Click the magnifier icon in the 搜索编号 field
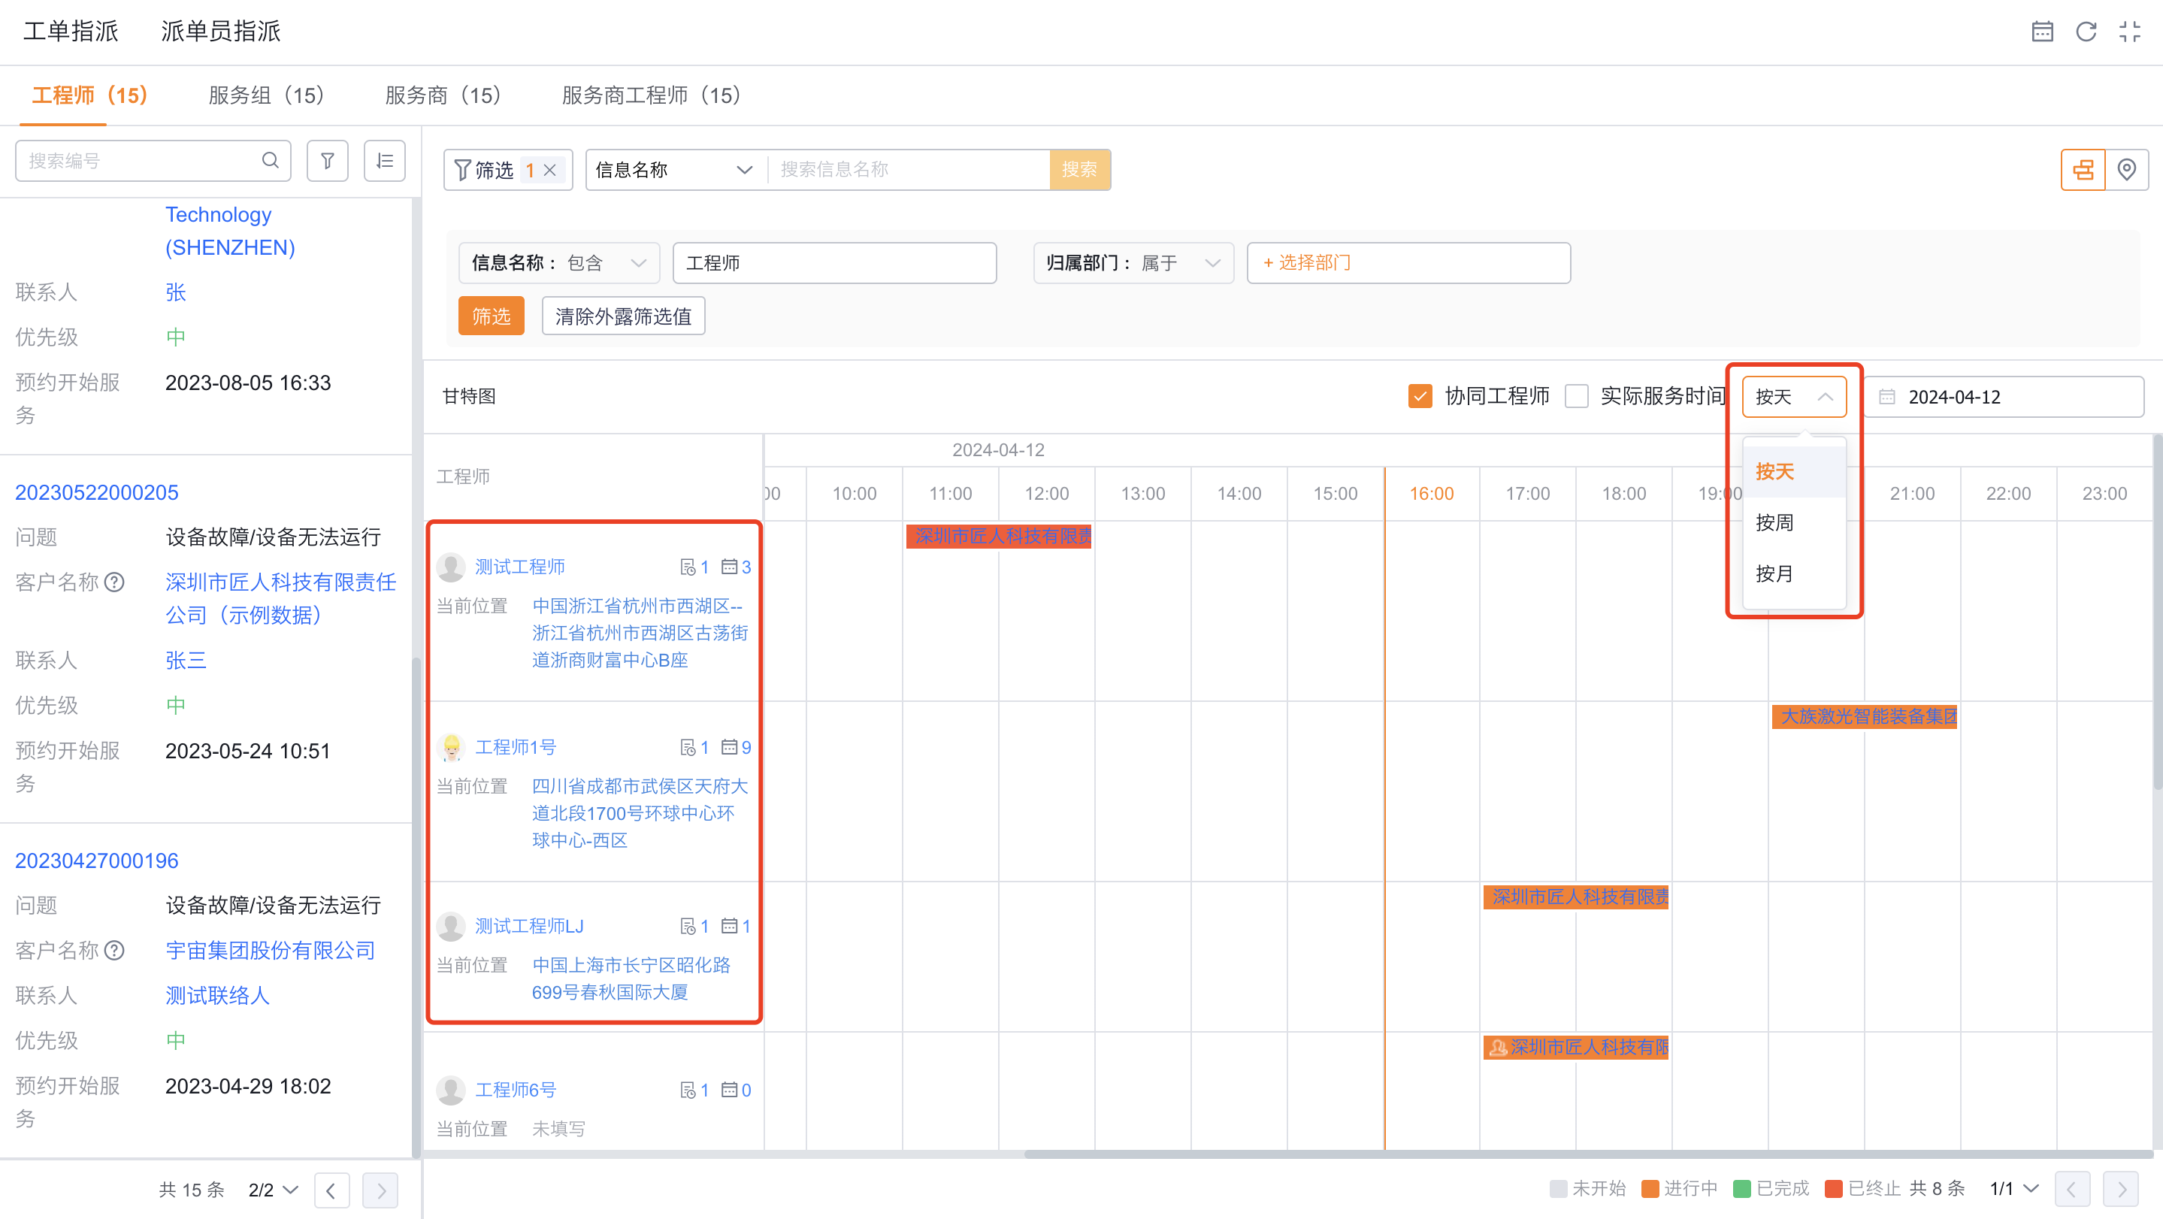Screen dimensions: 2163x1219 click(x=271, y=160)
